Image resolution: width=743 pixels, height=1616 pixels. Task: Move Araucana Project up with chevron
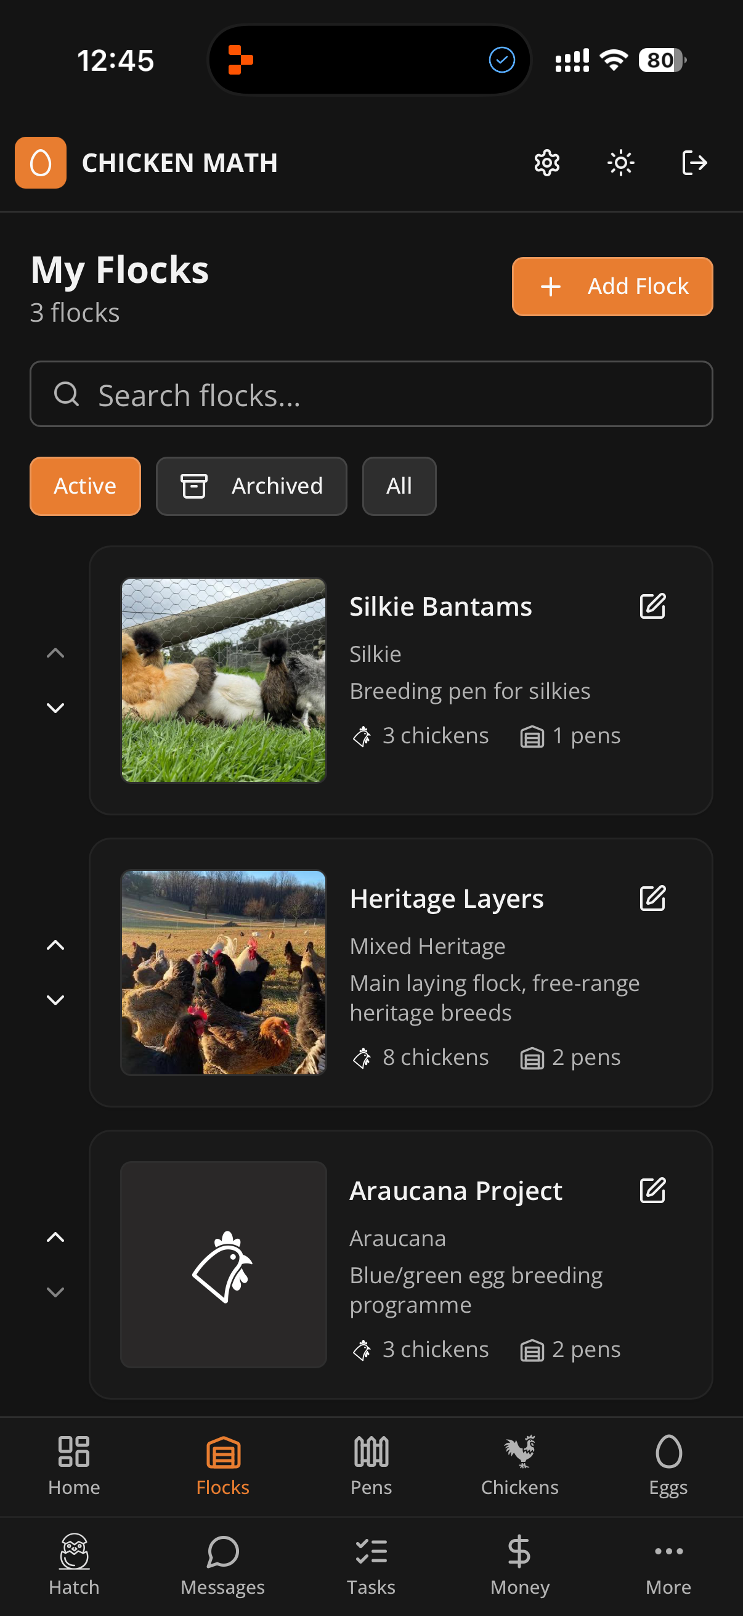(56, 1237)
